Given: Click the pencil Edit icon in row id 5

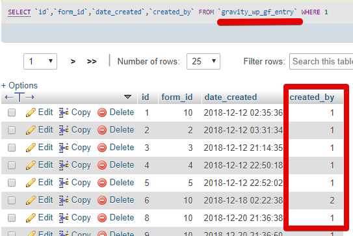Looking at the screenshot, I should [x=31, y=183].
